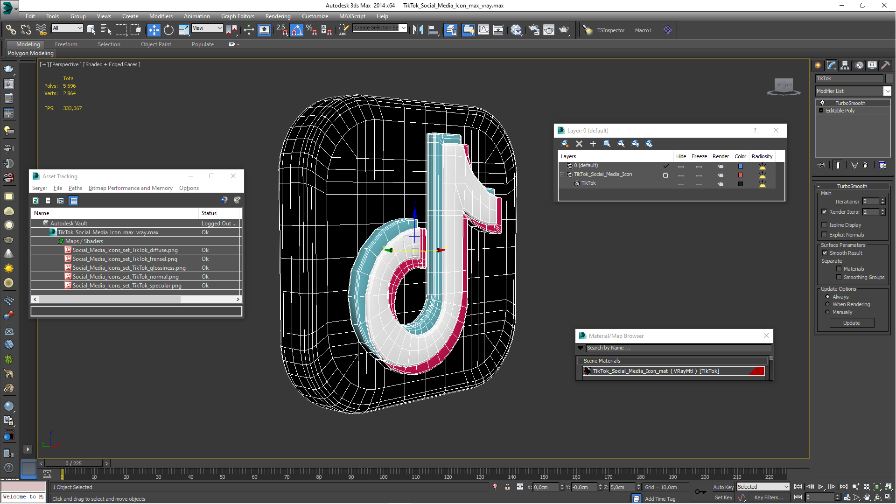The width and height of the screenshot is (896, 504).
Task: Open the View reference coordinate dropdown
Action: 207,28
